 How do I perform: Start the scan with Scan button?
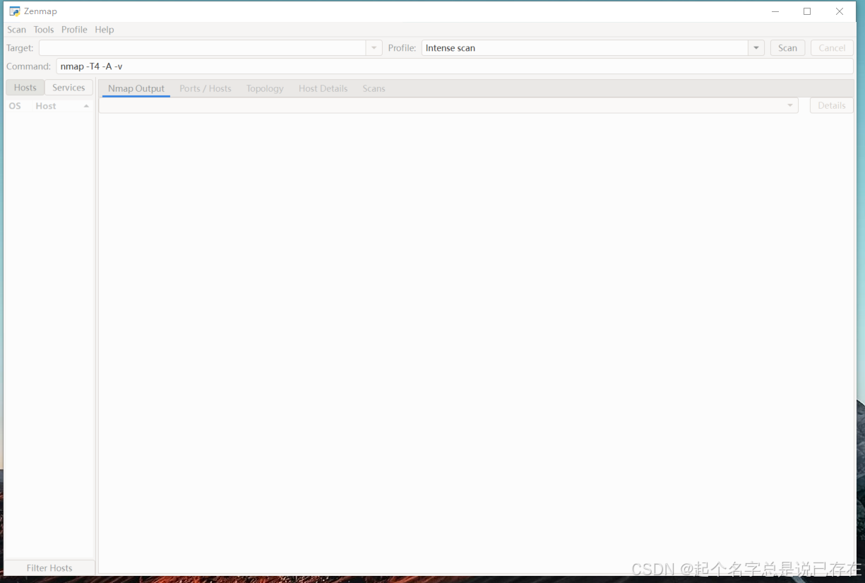pyautogui.click(x=787, y=48)
